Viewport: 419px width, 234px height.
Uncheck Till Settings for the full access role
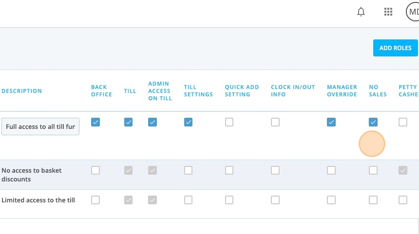tap(188, 122)
